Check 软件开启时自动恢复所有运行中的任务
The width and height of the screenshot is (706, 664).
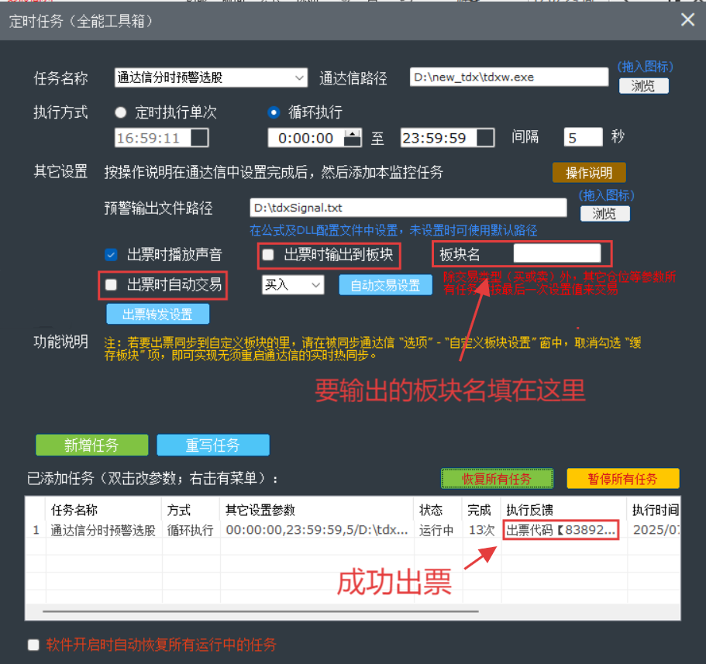coord(33,644)
